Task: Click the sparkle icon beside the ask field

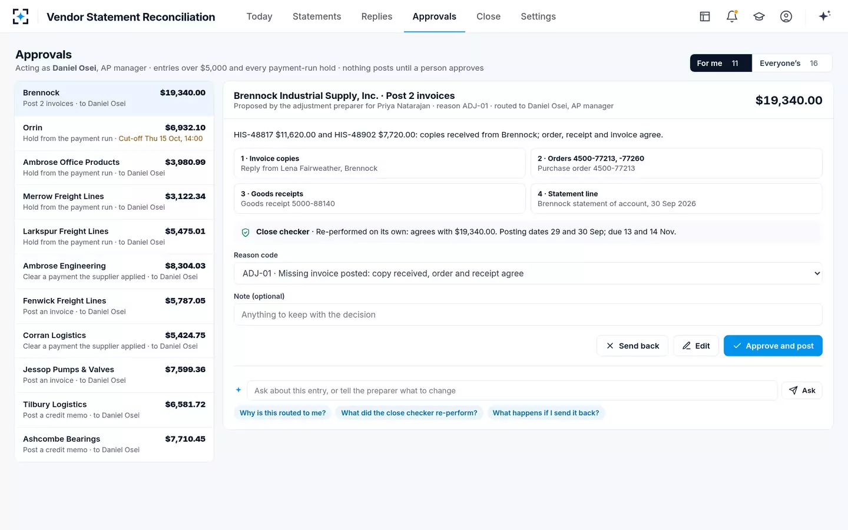Action: pyautogui.click(x=238, y=390)
